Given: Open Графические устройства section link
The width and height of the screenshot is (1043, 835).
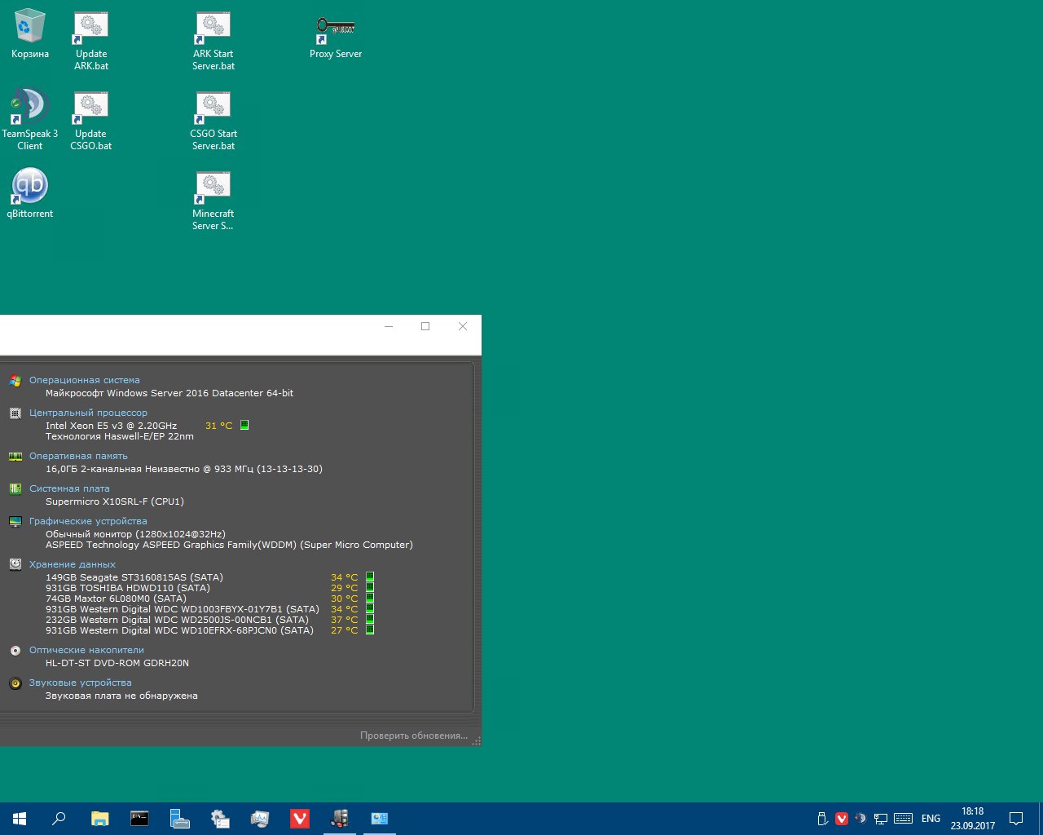Looking at the screenshot, I should 88,521.
